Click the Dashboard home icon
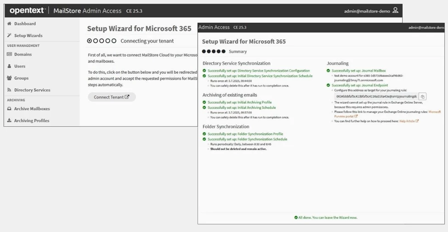 pyautogui.click(x=9, y=24)
